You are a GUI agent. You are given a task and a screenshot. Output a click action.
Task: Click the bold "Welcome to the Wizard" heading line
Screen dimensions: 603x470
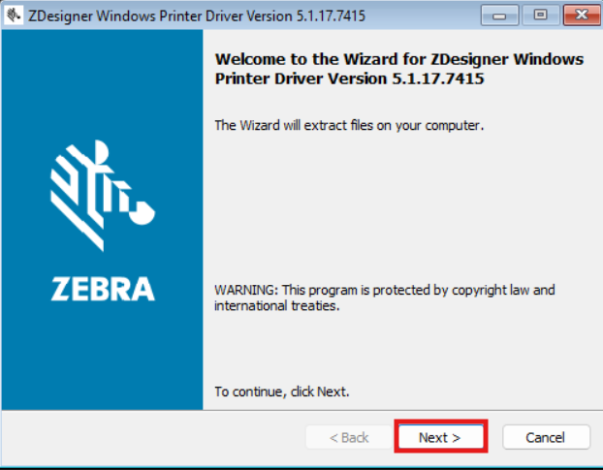[x=398, y=59]
